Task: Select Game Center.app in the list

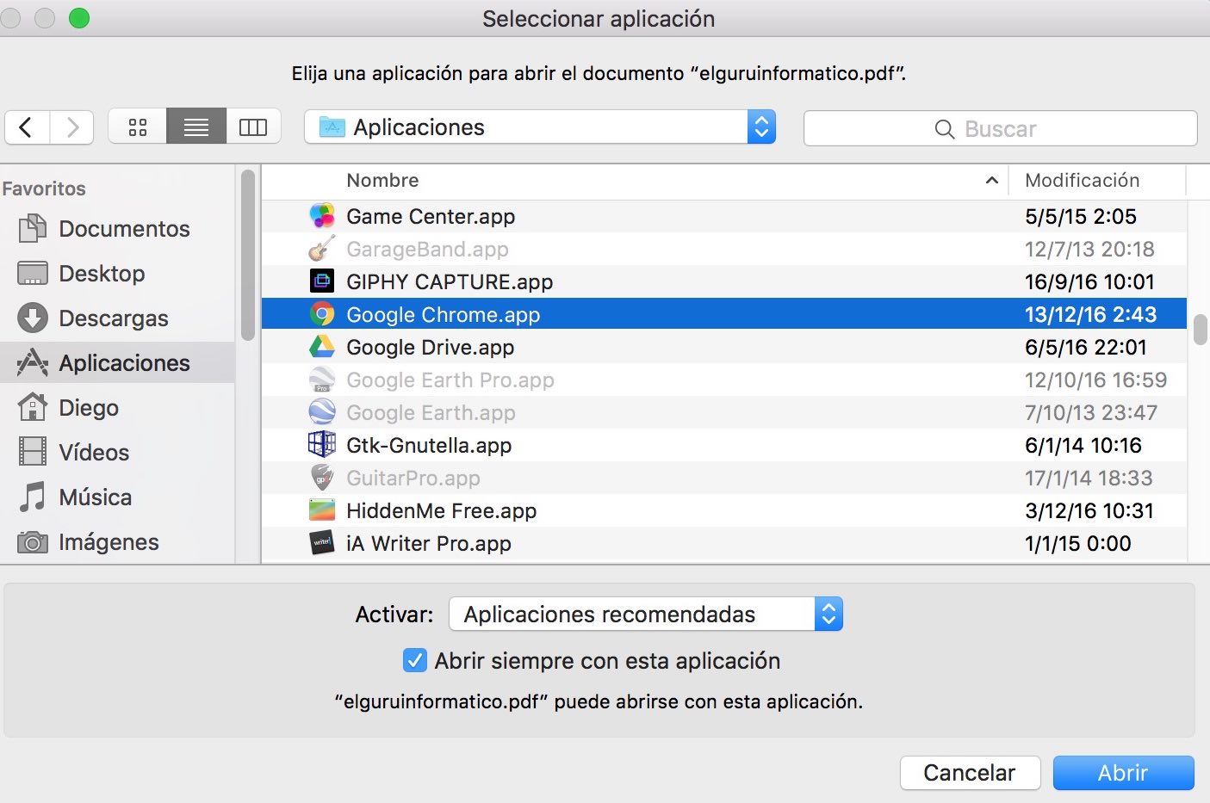Action: pos(723,216)
